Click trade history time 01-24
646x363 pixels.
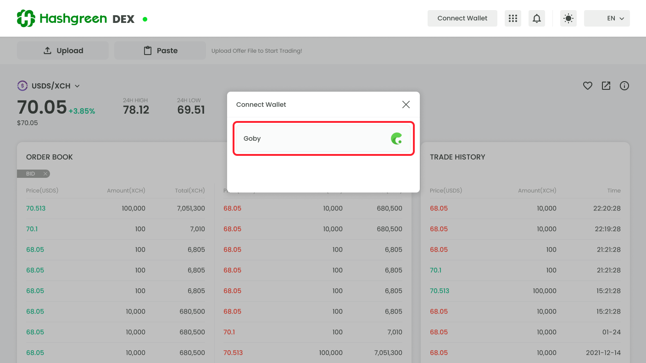point(611,332)
